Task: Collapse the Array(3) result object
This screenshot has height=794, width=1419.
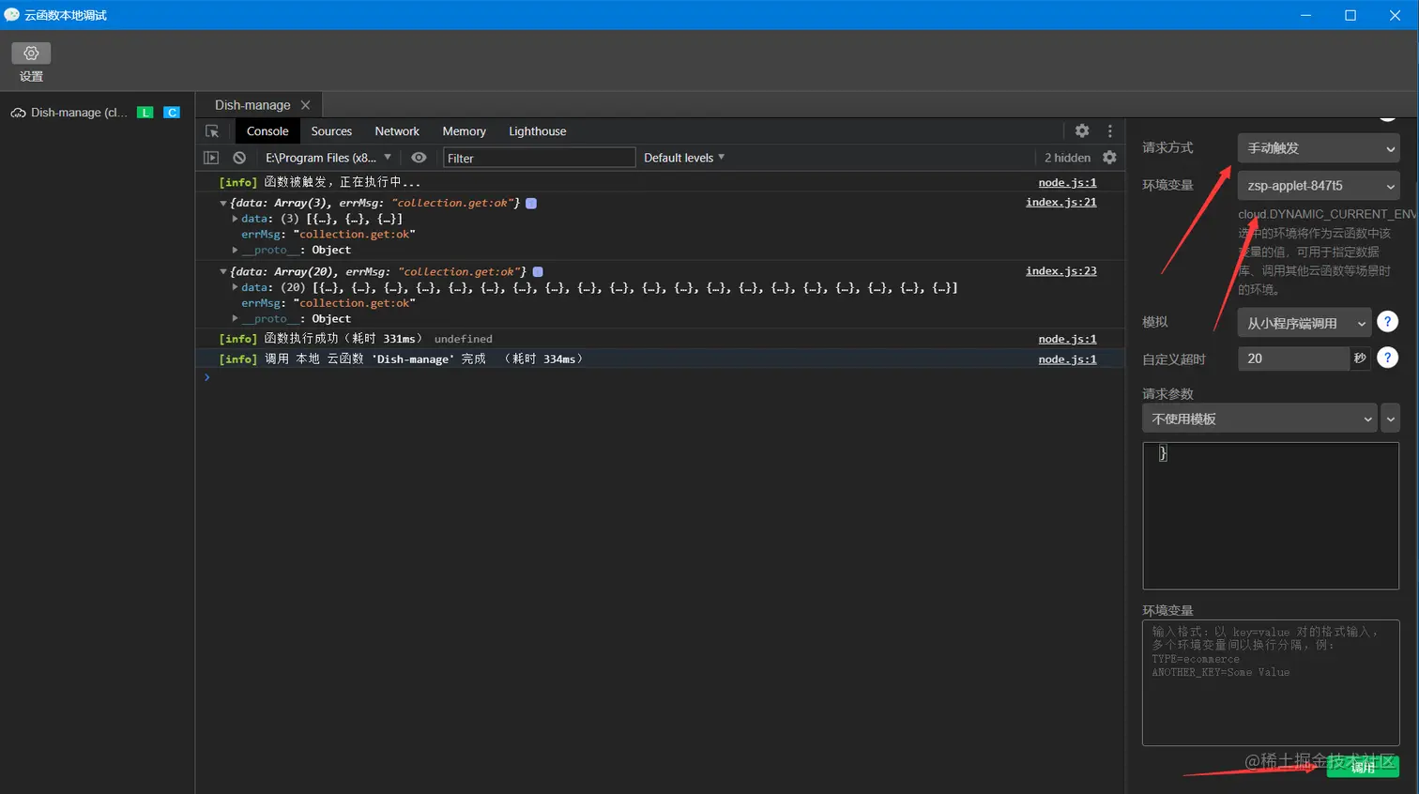Action: click(x=223, y=203)
